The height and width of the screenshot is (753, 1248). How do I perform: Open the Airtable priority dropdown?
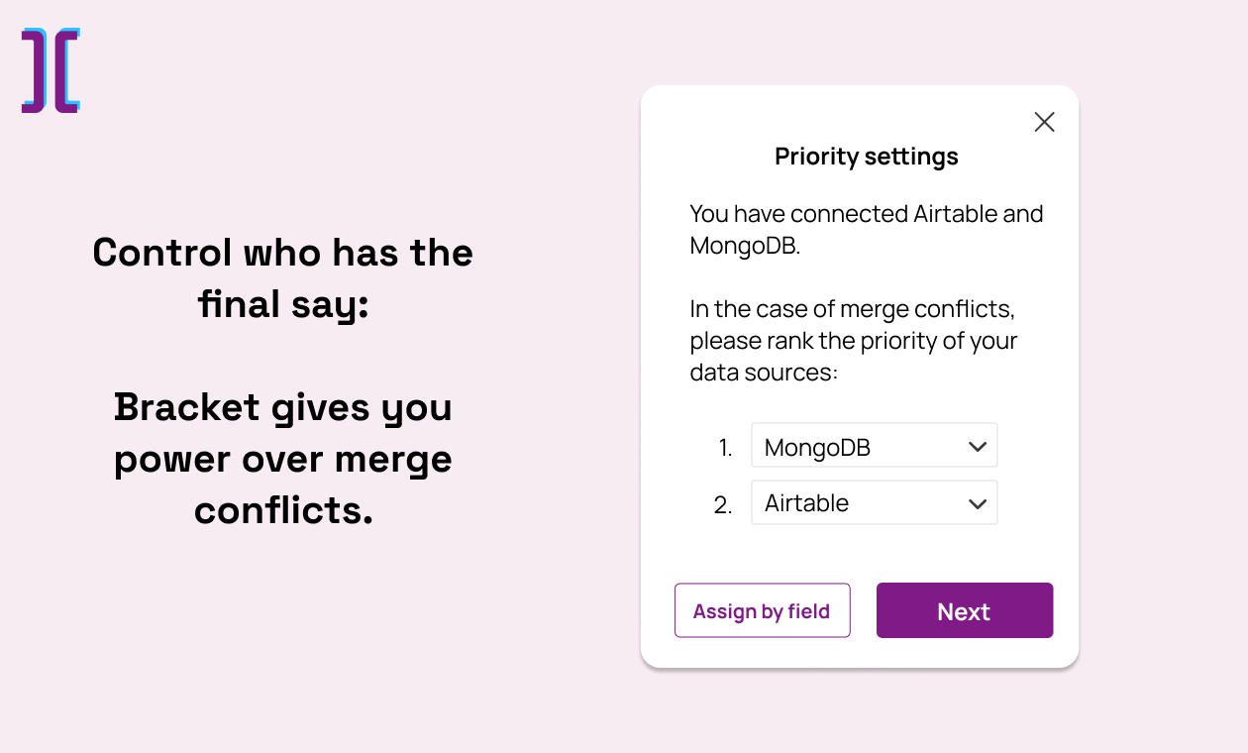pos(874,503)
